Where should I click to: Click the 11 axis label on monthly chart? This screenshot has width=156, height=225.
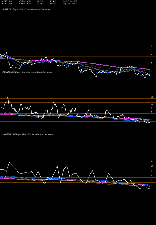152,161
